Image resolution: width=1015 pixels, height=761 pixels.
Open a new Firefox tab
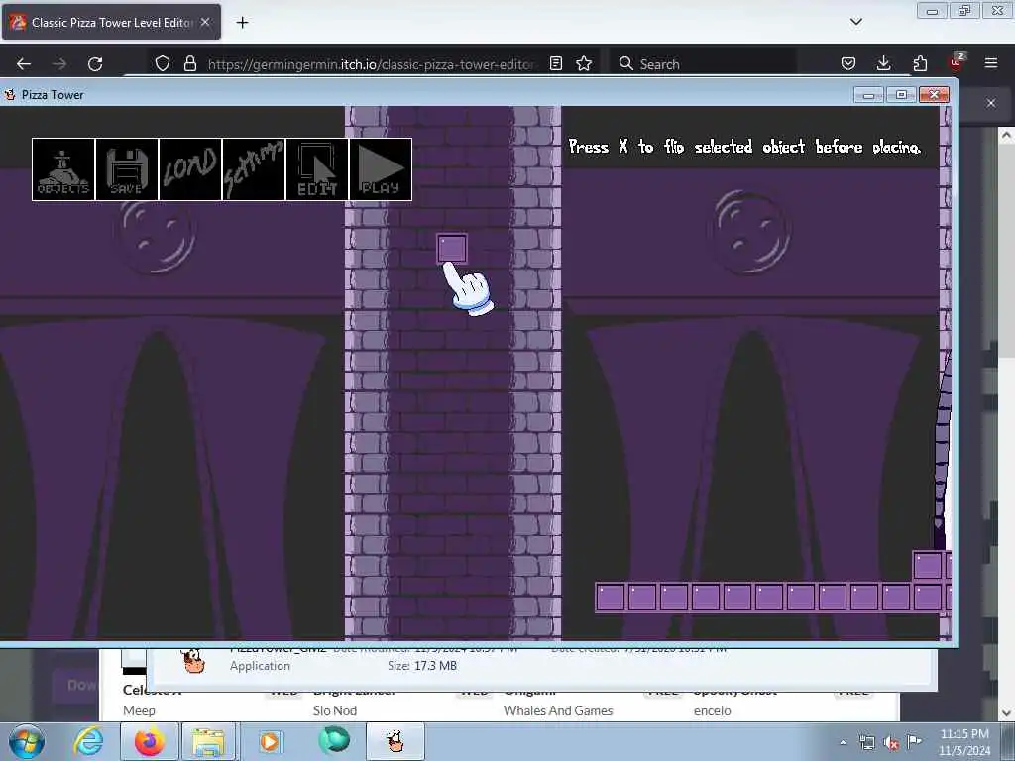[242, 23]
